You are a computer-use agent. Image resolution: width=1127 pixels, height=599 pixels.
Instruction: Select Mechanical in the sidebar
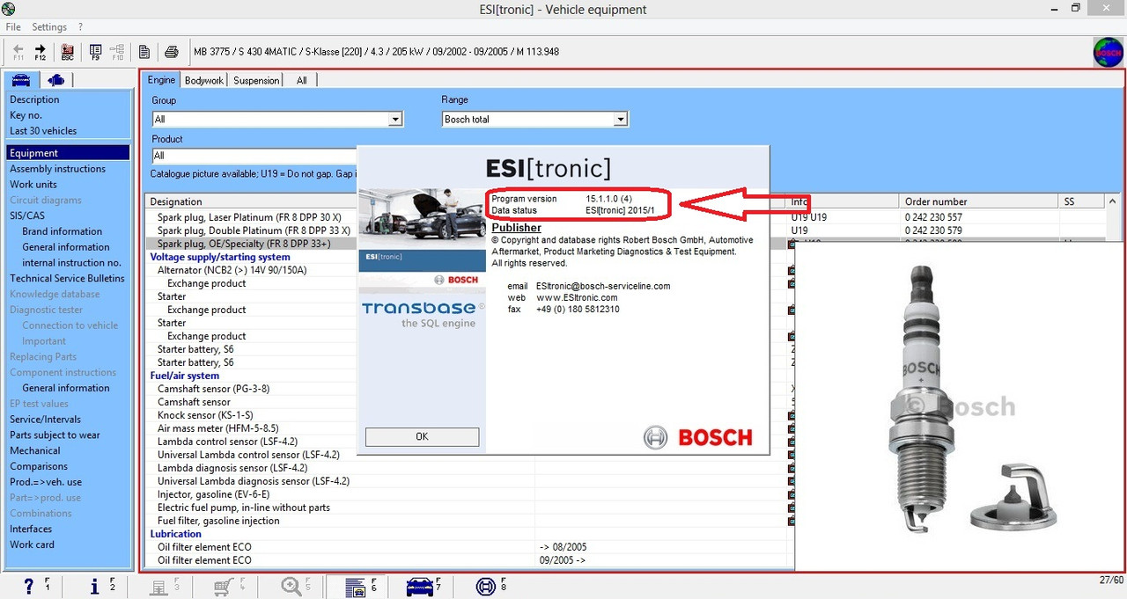tap(35, 451)
